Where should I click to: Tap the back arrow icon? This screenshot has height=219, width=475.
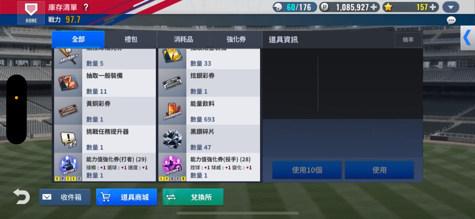coord(21,197)
